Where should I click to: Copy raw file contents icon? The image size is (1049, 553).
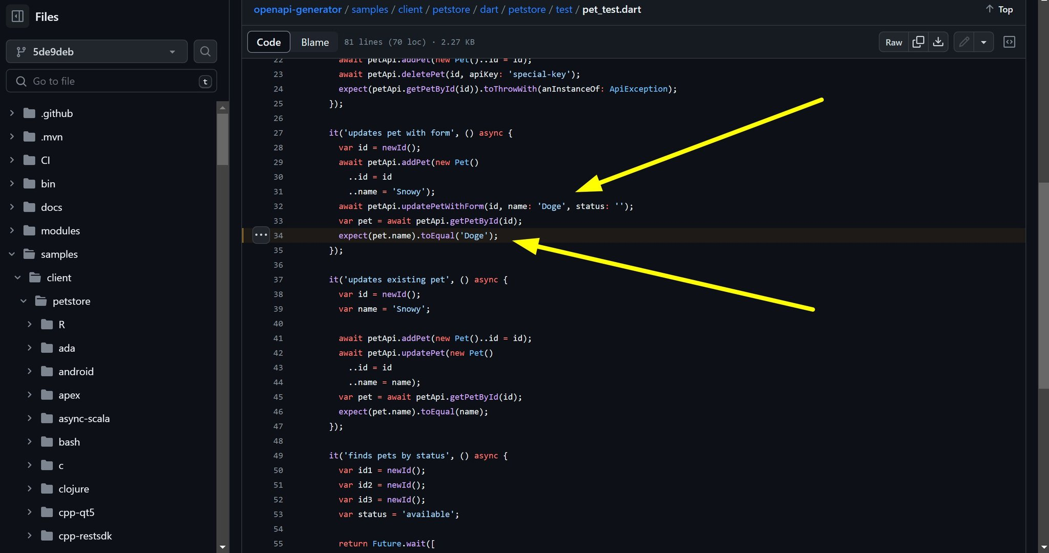click(x=918, y=42)
